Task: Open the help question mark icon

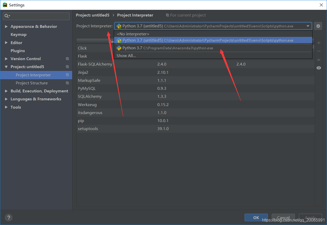Action: point(9,218)
